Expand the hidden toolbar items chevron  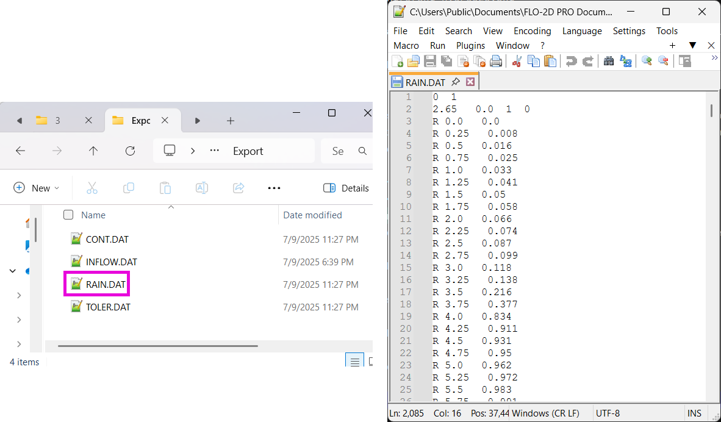pos(714,58)
